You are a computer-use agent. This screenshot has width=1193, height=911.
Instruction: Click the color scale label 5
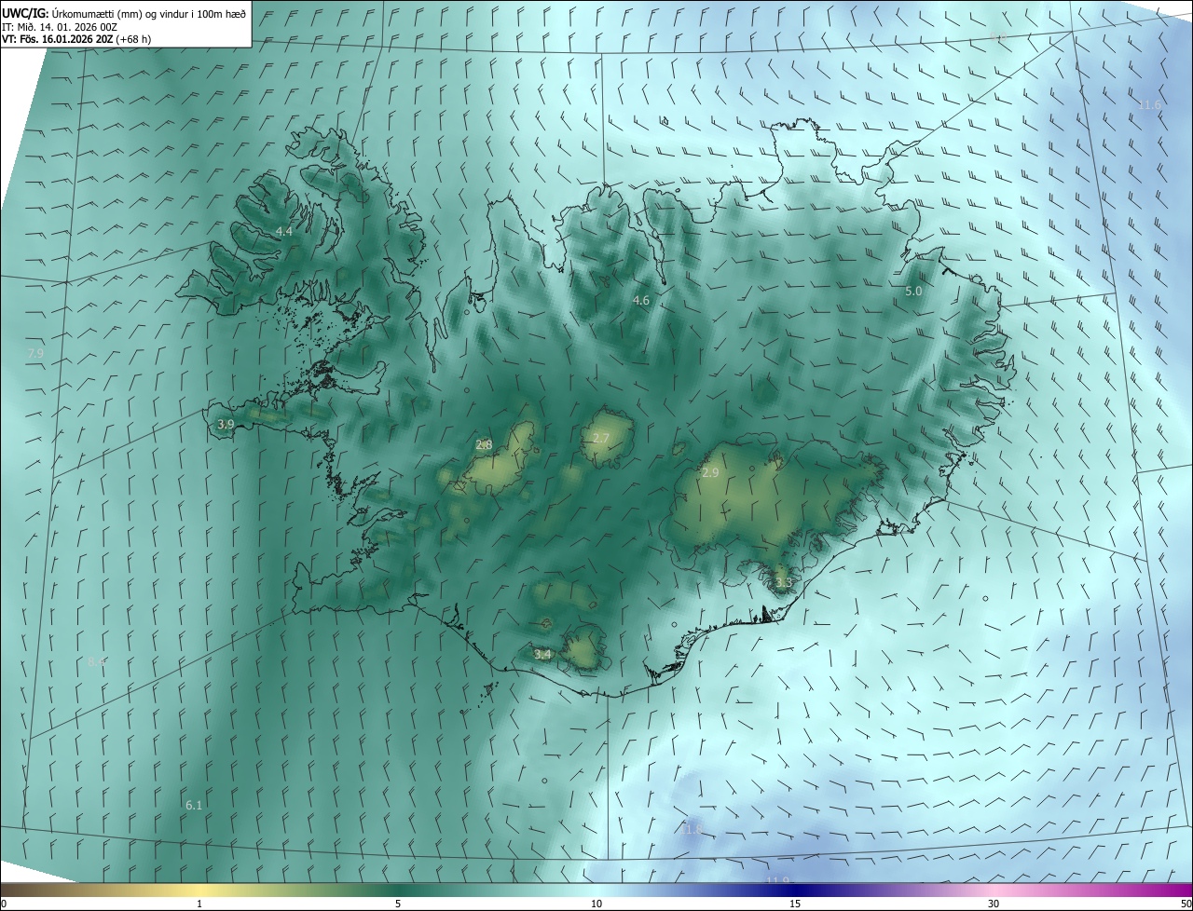(398, 904)
